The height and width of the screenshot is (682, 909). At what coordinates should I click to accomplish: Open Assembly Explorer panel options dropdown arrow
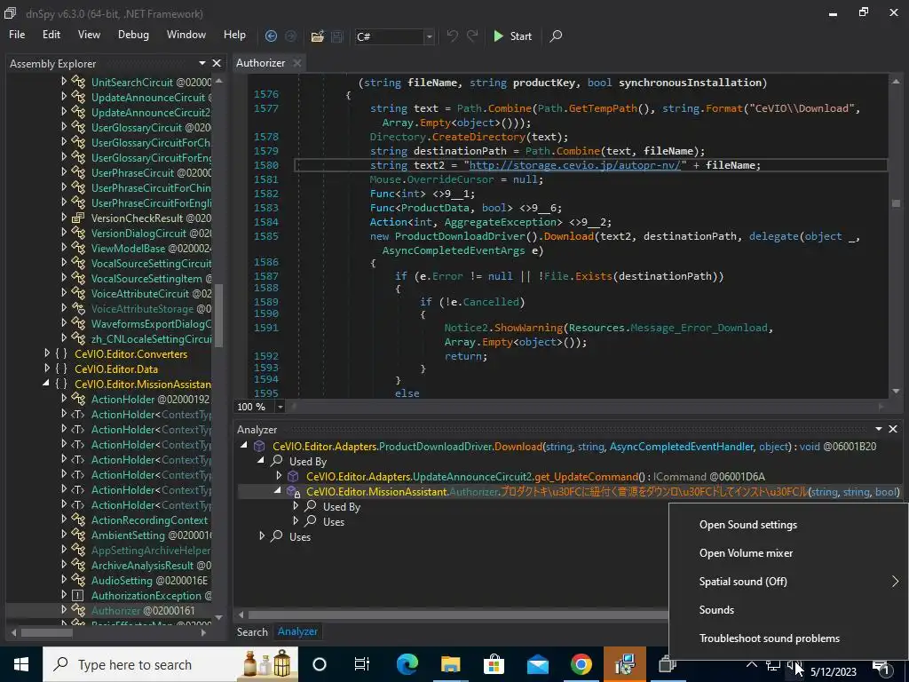pos(202,63)
